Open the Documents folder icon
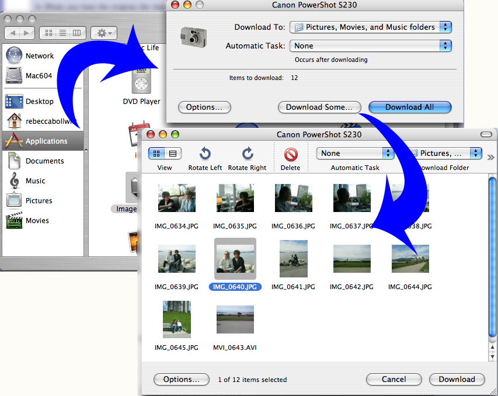Viewport: 498px width, 396px height. pyautogui.click(x=14, y=161)
